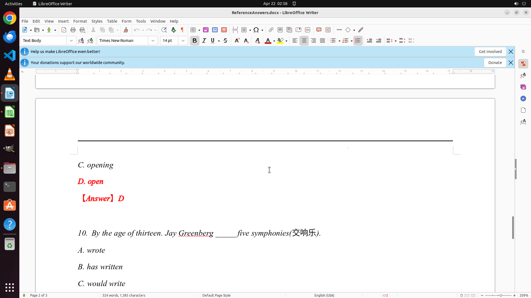Open the Find & Replace tool
Image resolution: width=531 pixels, height=298 pixels.
tap(164, 30)
